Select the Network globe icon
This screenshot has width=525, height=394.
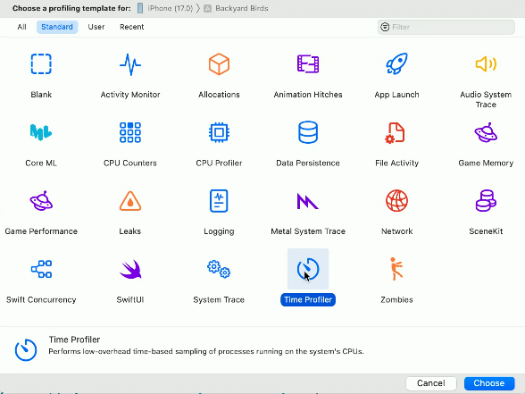point(396,201)
